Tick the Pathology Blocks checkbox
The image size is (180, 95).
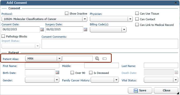pos(3,36)
